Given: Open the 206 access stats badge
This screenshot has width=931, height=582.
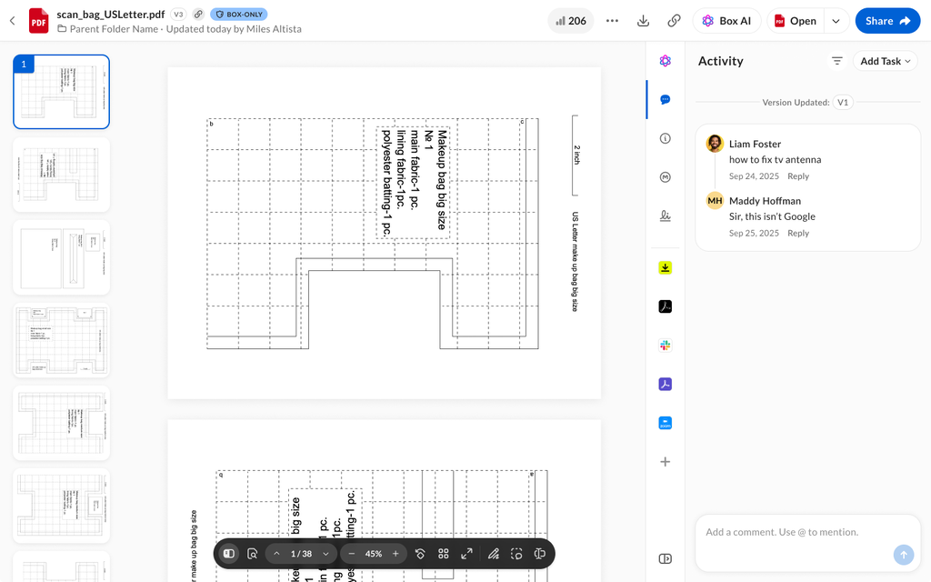Looking at the screenshot, I should point(571,21).
